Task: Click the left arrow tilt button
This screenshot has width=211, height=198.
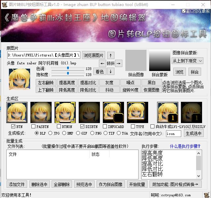Action: (103, 63)
